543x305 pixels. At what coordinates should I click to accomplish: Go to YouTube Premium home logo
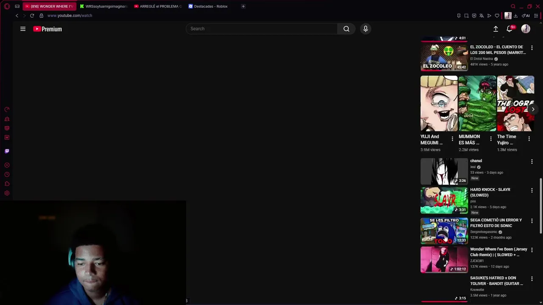tap(48, 29)
